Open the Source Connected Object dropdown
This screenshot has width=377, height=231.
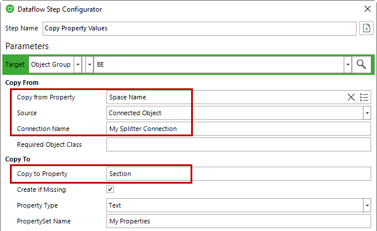pos(367,113)
